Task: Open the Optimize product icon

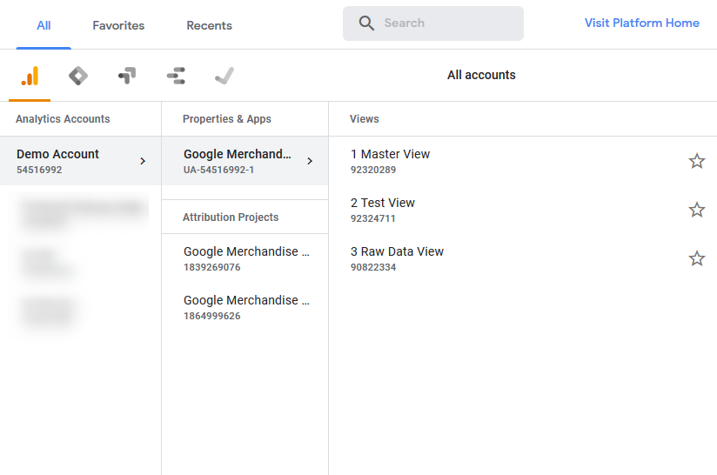Action: pyautogui.click(x=127, y=76)
